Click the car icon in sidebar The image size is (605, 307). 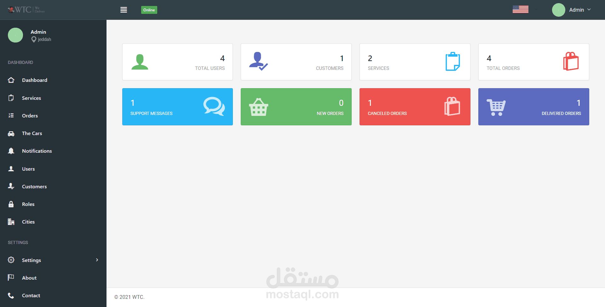click(11, 134)
